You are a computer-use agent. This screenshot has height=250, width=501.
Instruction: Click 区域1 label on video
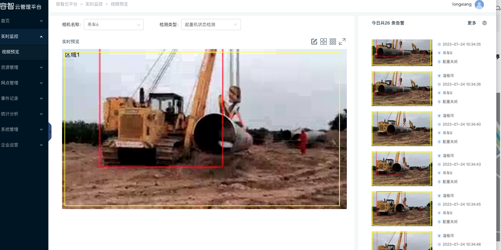point(72,55)
